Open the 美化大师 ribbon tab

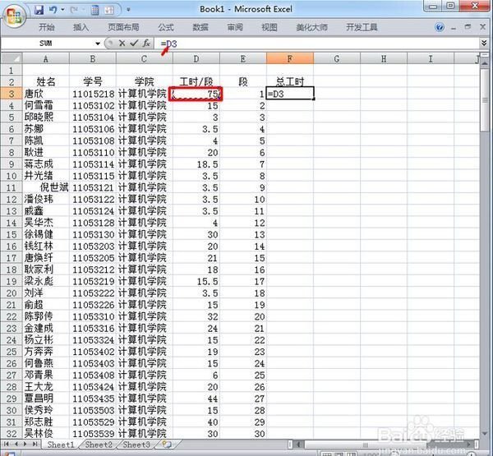(x=311, y=27)
